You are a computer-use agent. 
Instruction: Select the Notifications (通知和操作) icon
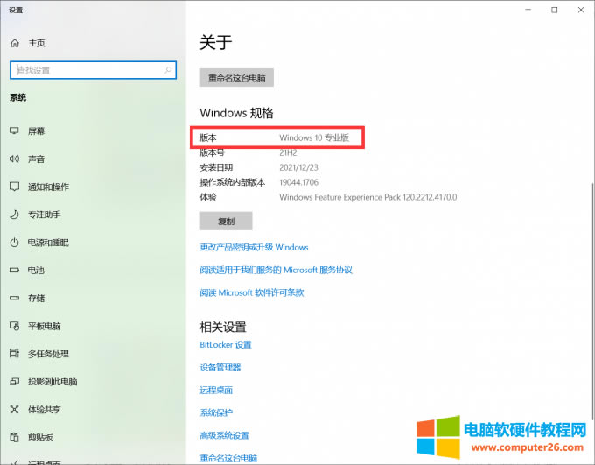coord(14,187)
